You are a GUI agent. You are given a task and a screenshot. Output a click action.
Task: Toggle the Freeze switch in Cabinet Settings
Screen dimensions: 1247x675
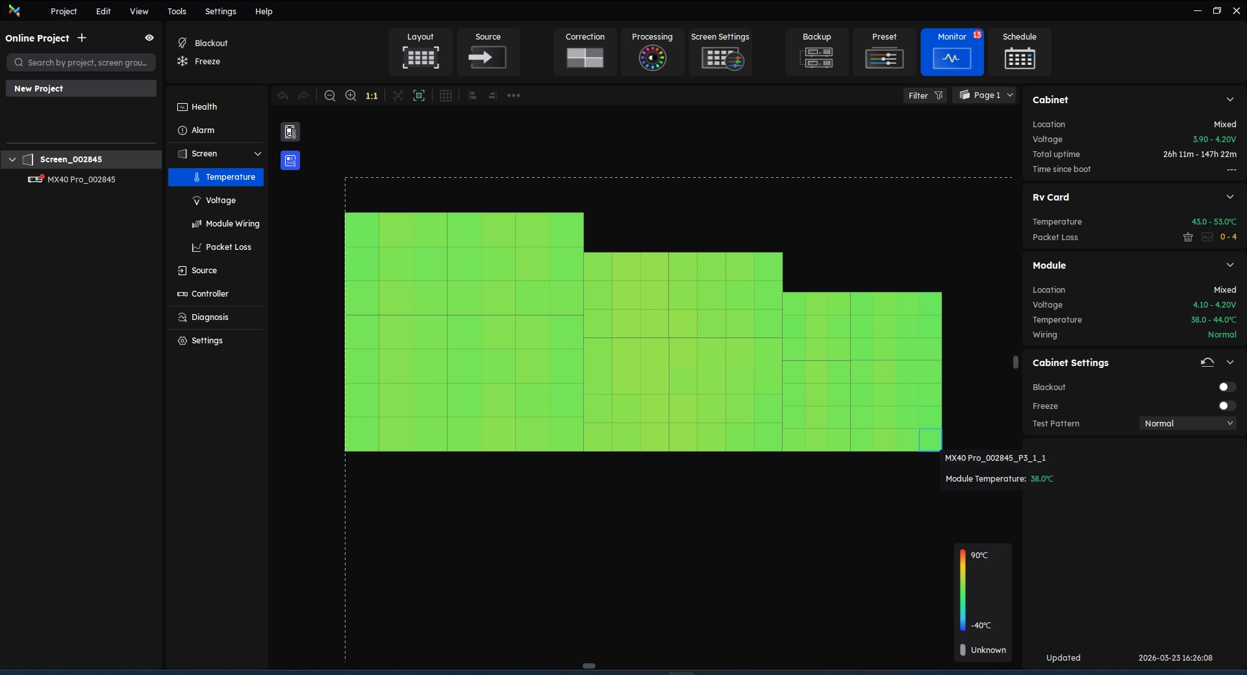(1226, 406)
